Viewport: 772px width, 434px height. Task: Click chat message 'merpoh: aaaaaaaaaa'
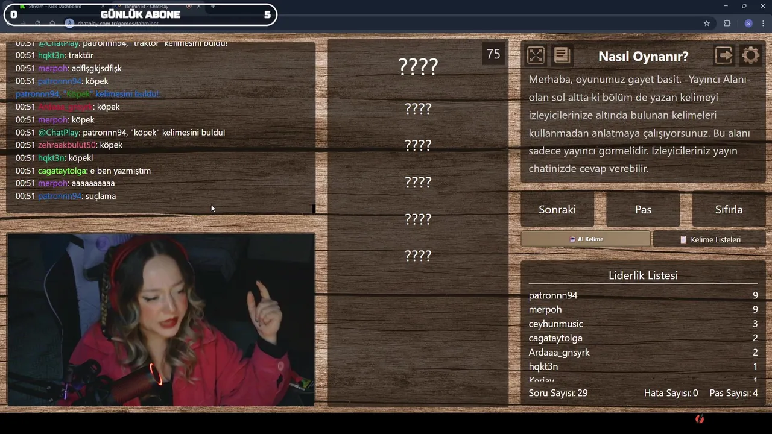(x=65, y=183)
